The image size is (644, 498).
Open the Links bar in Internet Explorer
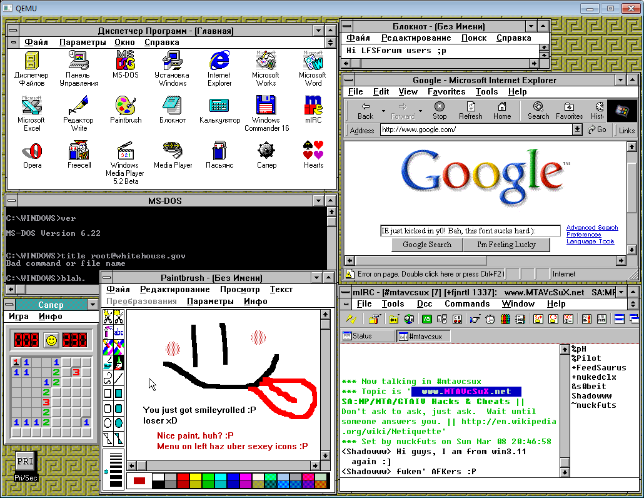click(x=626, y=130)
